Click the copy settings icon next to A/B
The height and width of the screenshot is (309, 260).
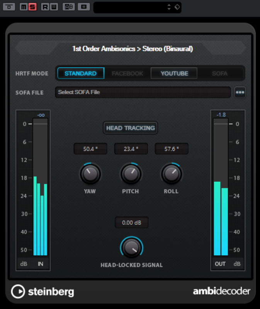coord(83,7)
